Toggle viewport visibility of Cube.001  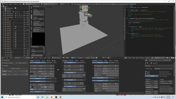(x=24, y=21)
